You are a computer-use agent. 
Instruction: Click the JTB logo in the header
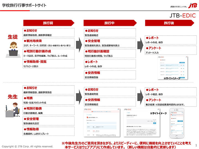pos(193,6)
